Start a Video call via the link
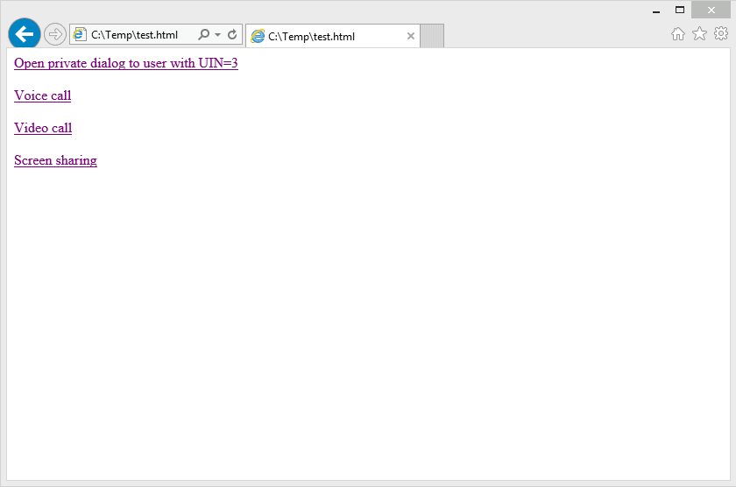736x487 pixels. pyautogui.click(x=43, y=128)
